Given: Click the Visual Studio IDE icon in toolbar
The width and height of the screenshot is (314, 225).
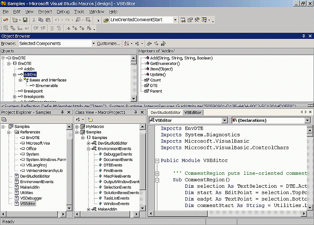Looking at the screenshot, I should [x=6, y=20].
